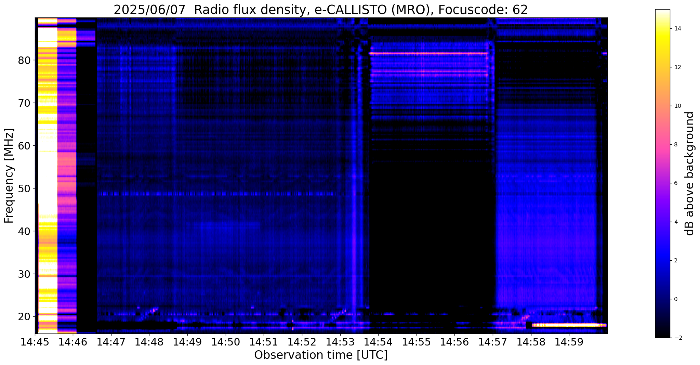Click the colorbar tick label −2
This screenshot has width=700, height=365.
tap(677, 338)
